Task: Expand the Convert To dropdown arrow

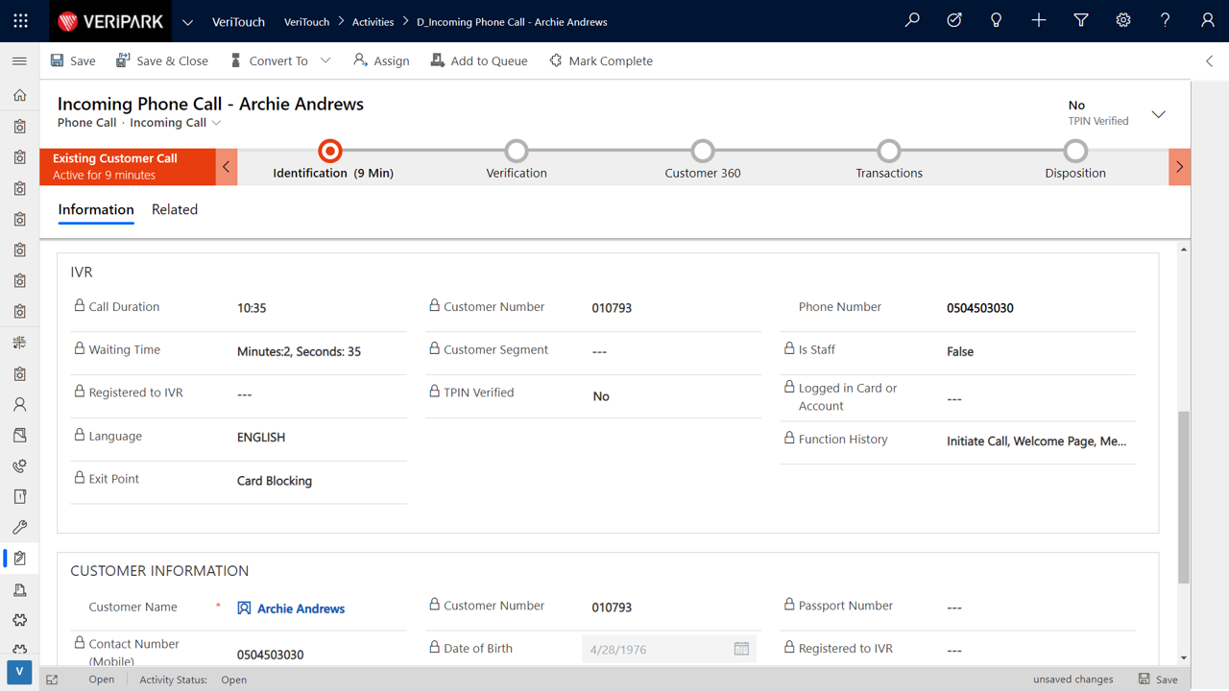Action: click(325, 60)
